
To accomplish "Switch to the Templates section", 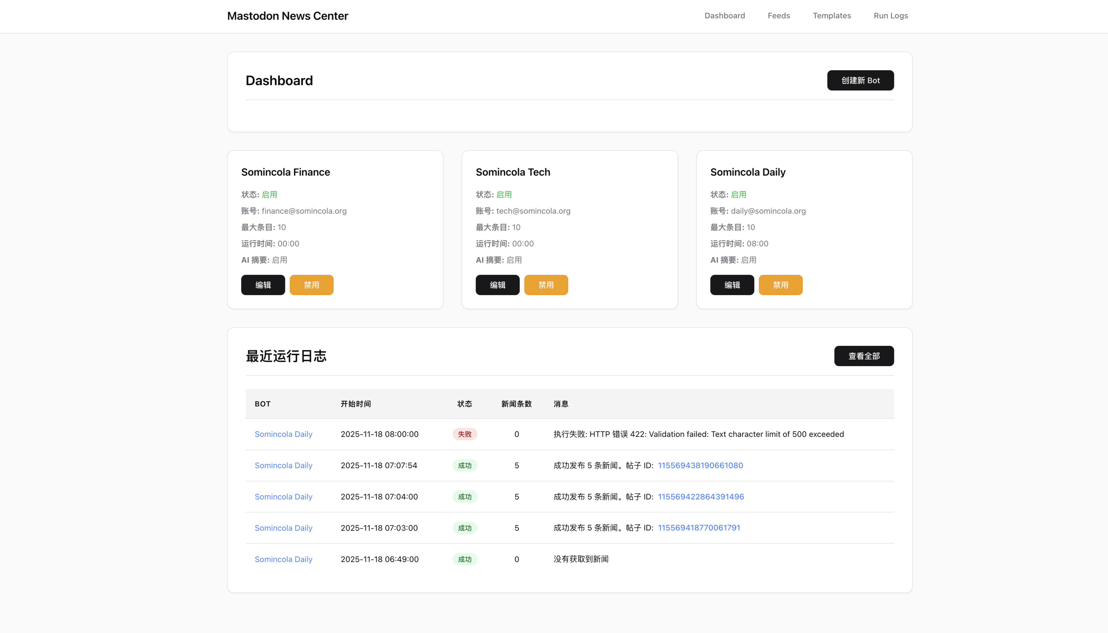I will click(x=831, y=16).
